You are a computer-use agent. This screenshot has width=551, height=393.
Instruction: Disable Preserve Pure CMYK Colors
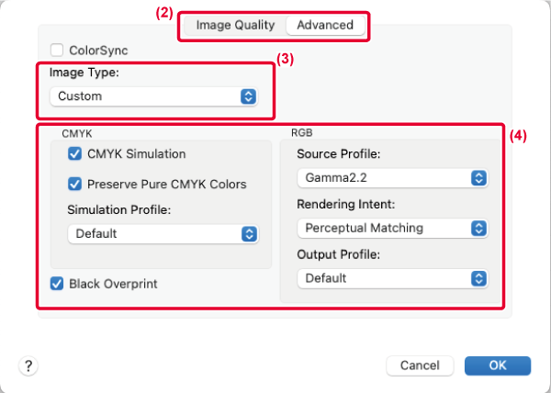(75, 184)
